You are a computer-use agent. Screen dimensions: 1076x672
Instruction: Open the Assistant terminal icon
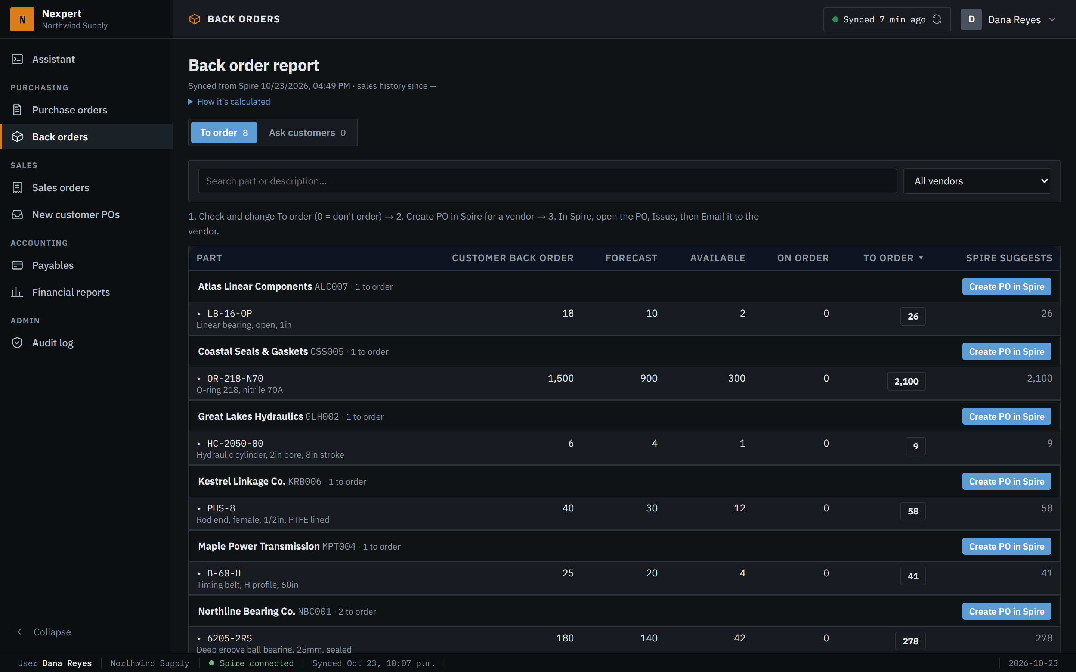[x=17, y=59]
